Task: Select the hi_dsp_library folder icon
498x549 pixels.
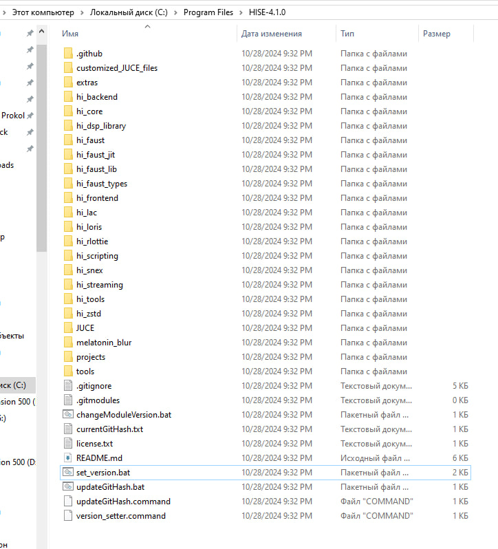Action: tap(68, 126)
